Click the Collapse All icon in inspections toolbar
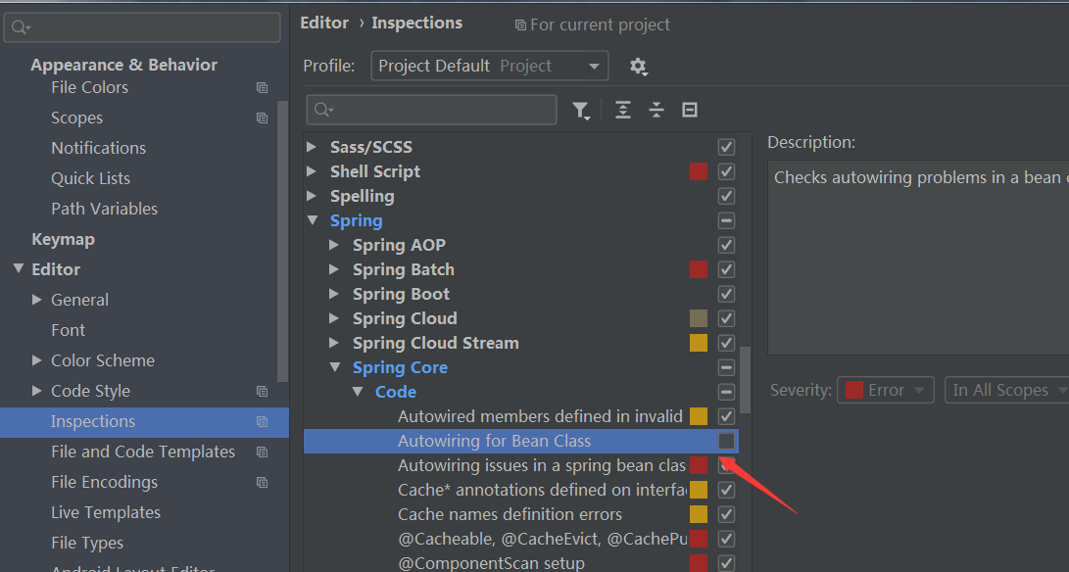The height and width of the screenshot is (572, 1069). [656, 110]
